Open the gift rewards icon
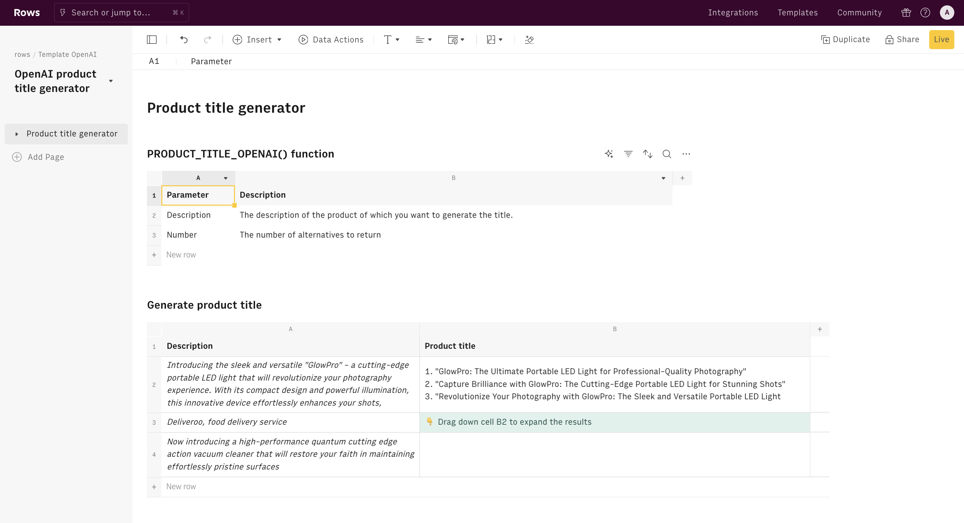This screenshot has width=964, height=523. tap(906, 13)
